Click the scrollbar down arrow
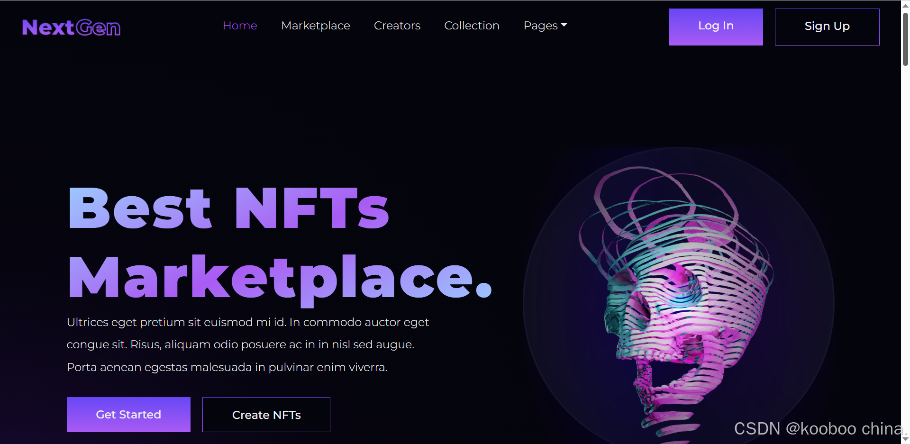 pos(905,439)
